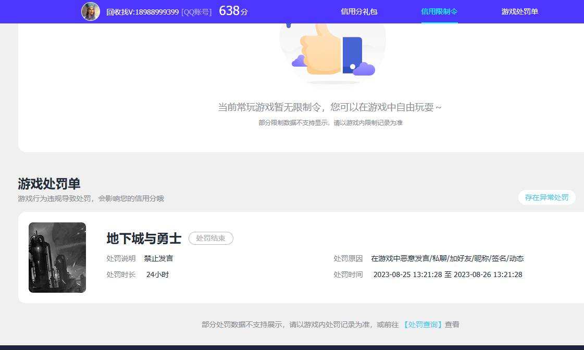584x350 pixels.
Task: Open the 【处罚查询】 link
Action: [423, 324]
